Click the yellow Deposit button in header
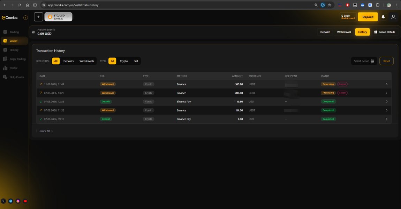The height and width of the screenshot is (209, 401). 368,17
